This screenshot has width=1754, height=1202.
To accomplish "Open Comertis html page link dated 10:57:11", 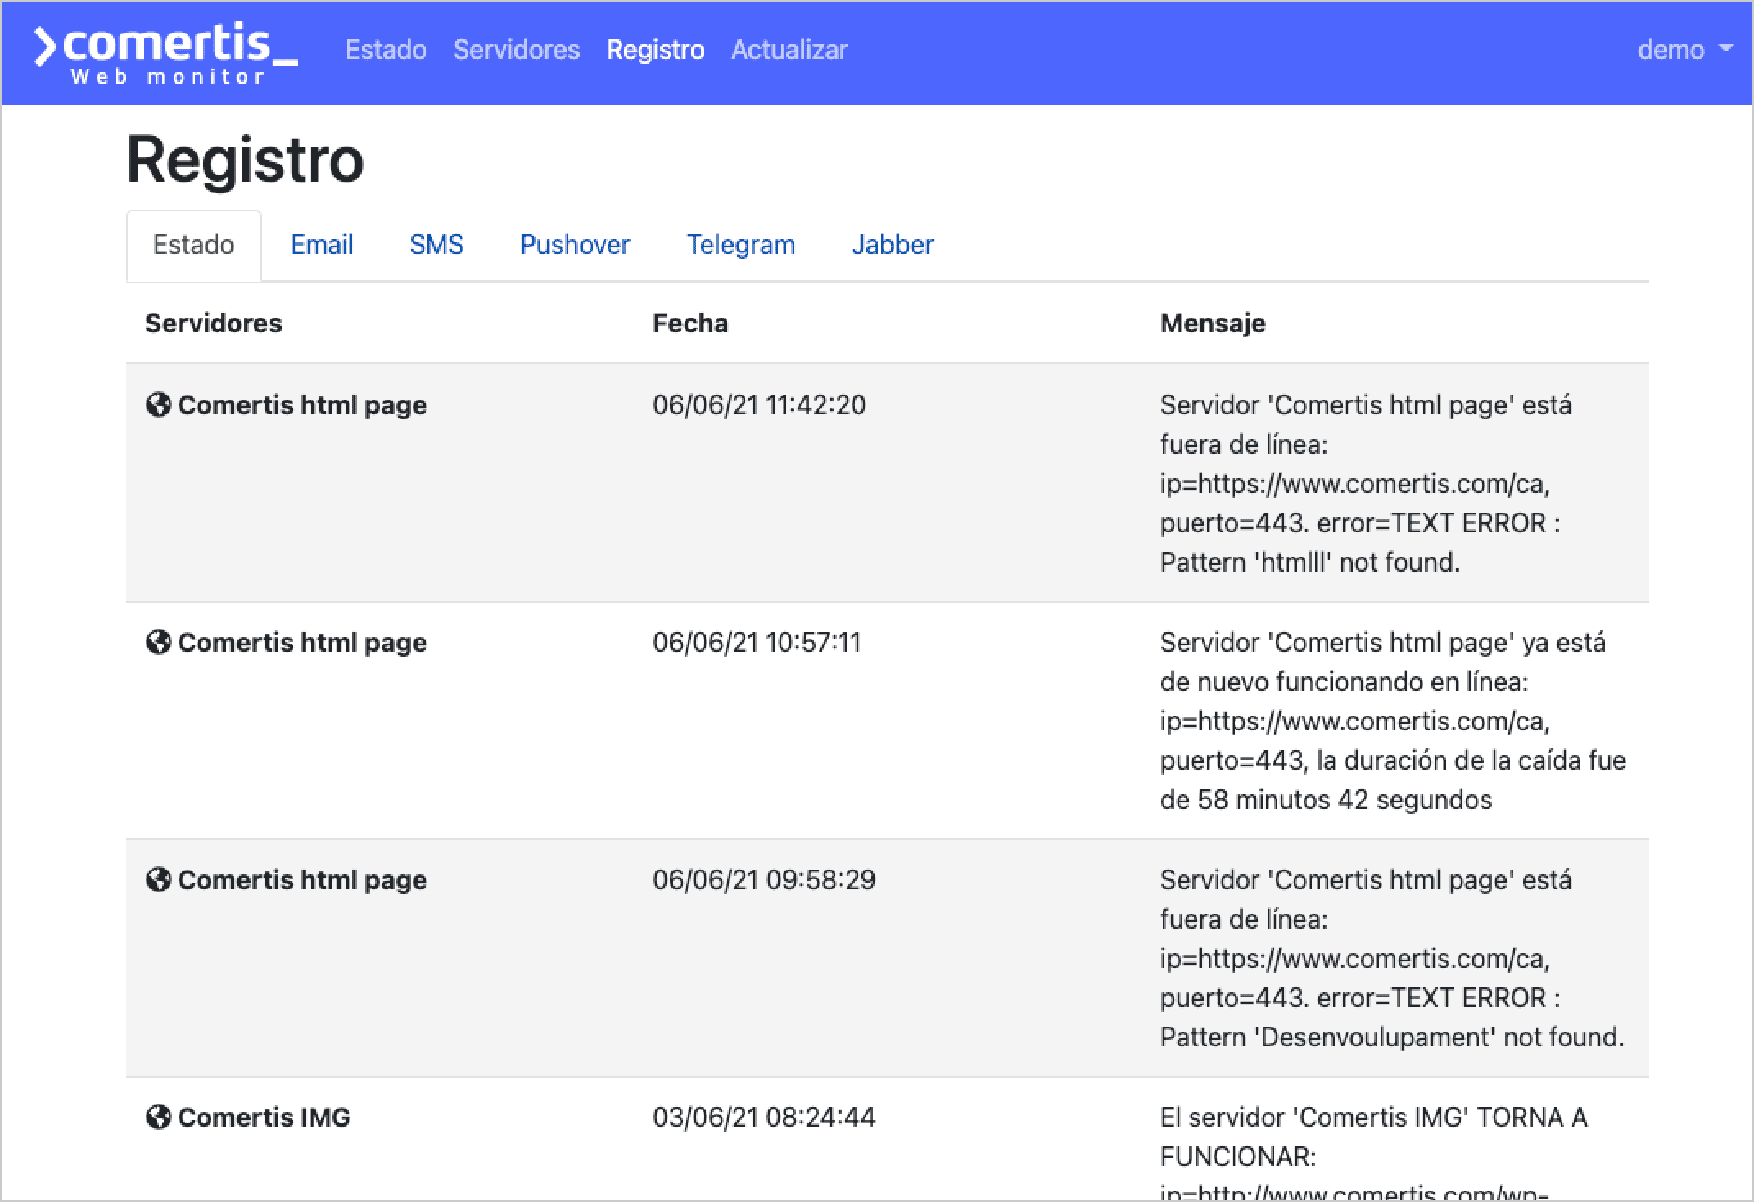I will pos(302,642).
